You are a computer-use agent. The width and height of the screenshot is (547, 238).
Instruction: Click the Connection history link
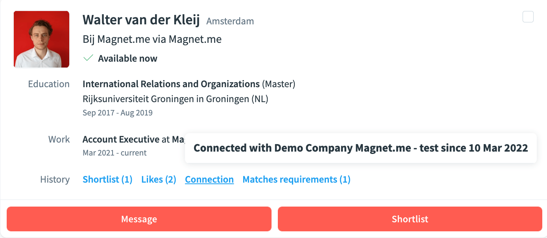tap(209, 179)
